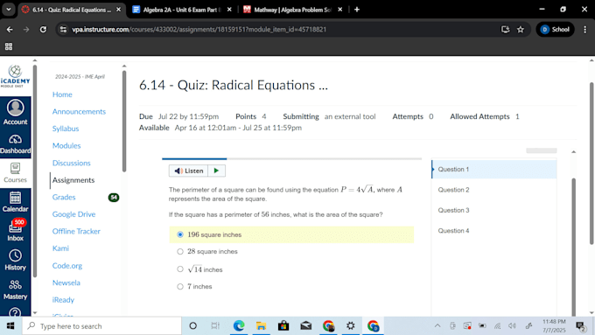The width and height of the screenshot is (595, 335).
Task: Open Settings gear on the taskbar
Action: (351, 326)
